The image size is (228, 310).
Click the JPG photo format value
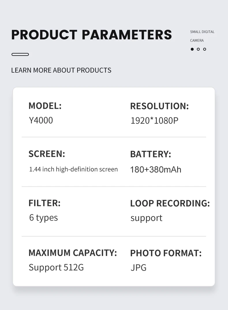[139, 268]
